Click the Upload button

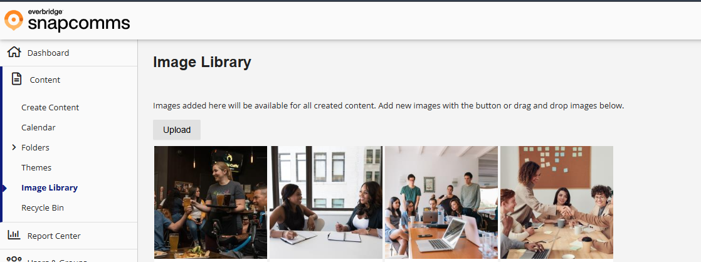(177, 130)
